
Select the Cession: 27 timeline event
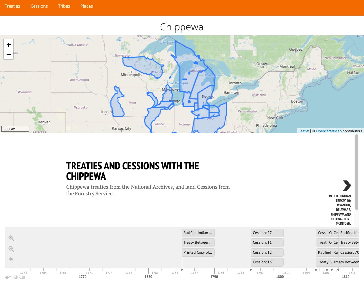[x=267, y=233]
